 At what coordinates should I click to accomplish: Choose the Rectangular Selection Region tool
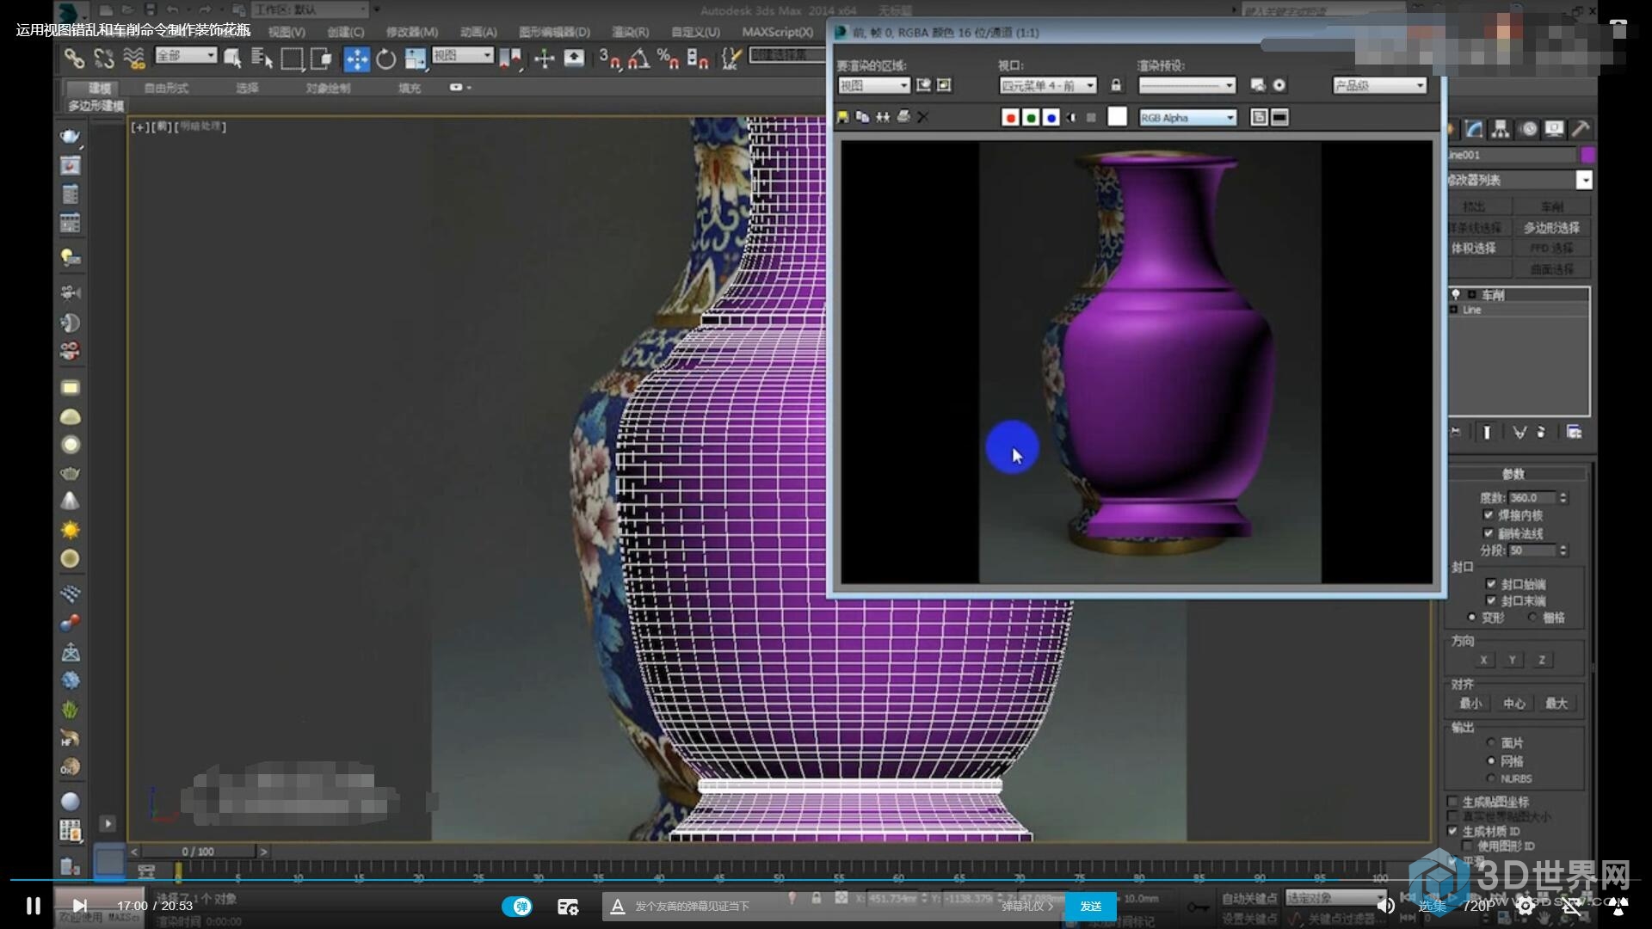[x=292, y=58]
